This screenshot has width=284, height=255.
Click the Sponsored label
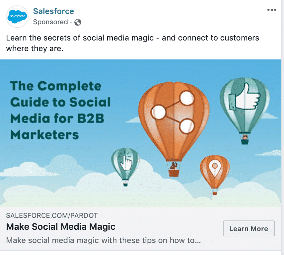50,22
